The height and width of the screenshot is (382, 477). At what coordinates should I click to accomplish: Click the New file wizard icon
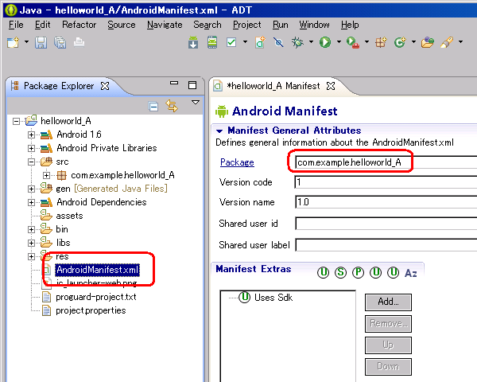(13, 42)
